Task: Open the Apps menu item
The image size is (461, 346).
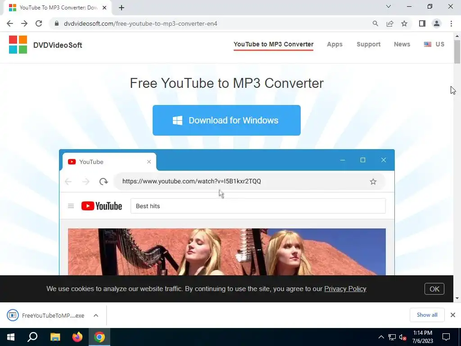Action: coord(334,44)
